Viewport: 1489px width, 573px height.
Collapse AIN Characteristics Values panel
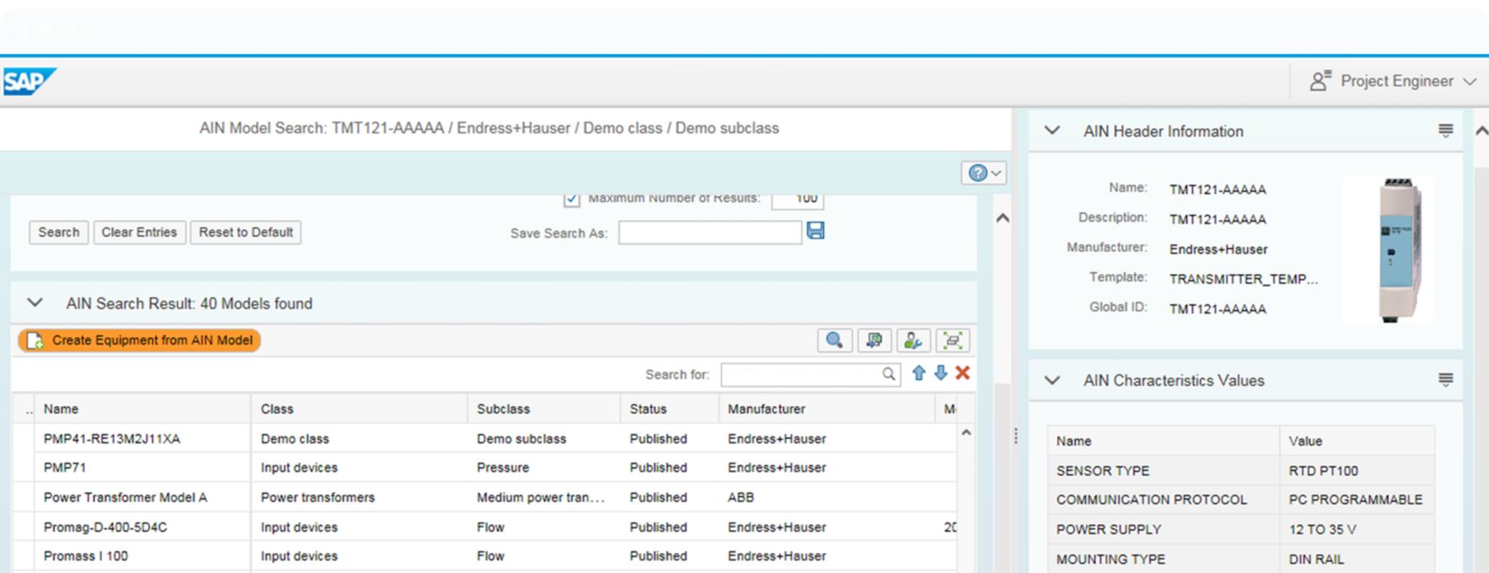pos(1052,380)
